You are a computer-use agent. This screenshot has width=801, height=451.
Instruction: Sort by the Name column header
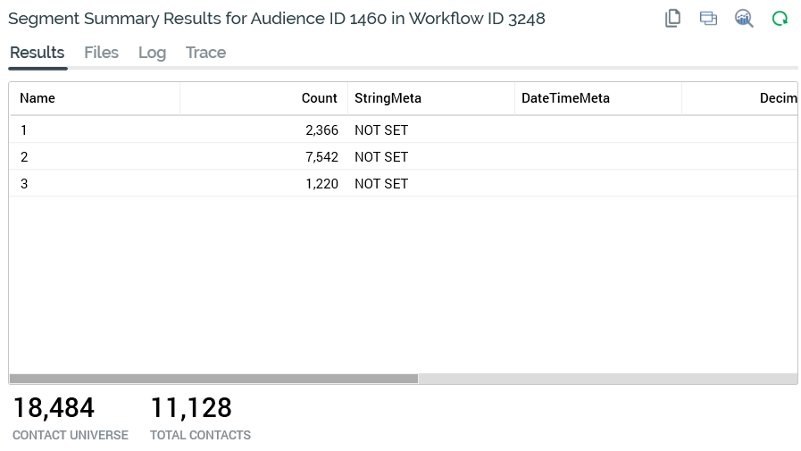coord(38,98)
